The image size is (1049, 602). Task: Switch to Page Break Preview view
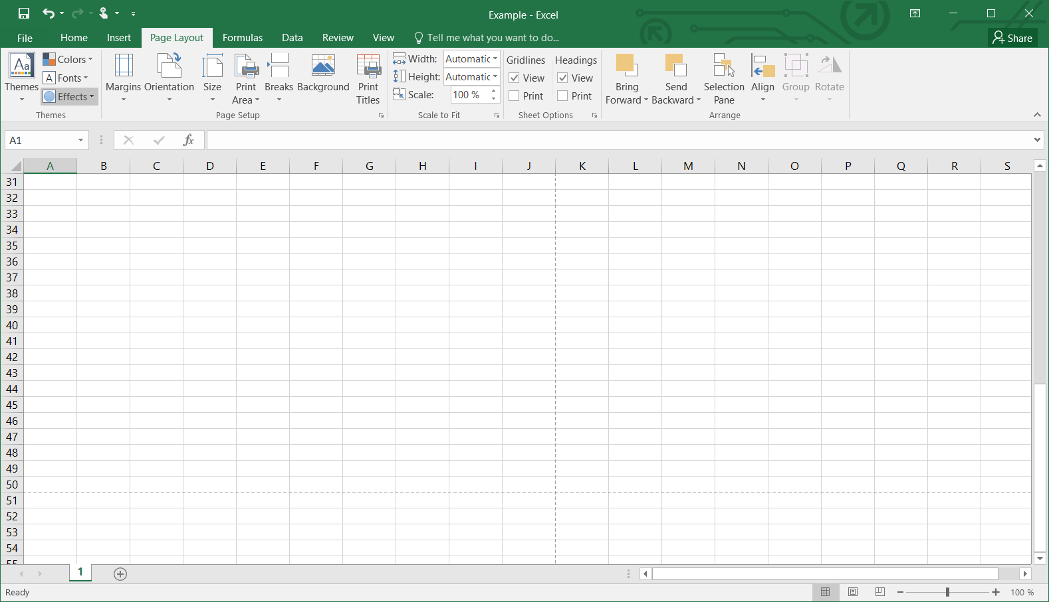[880, 592]
